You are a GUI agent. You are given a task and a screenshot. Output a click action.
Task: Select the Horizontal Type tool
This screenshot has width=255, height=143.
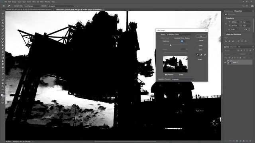pyautogui.click(x=3, y=71)
